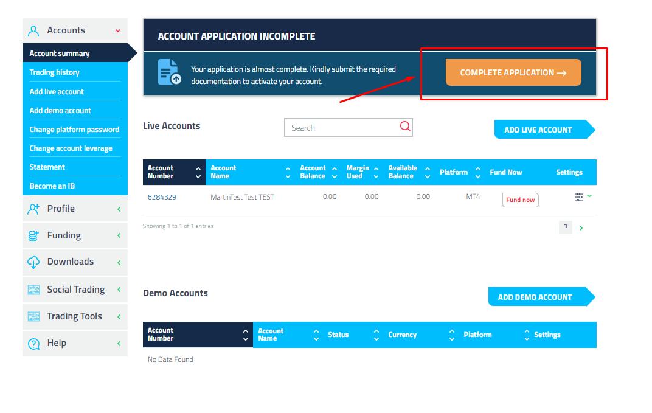
Task: Click the Downloads cloud icon
Action: pos(34,262)
